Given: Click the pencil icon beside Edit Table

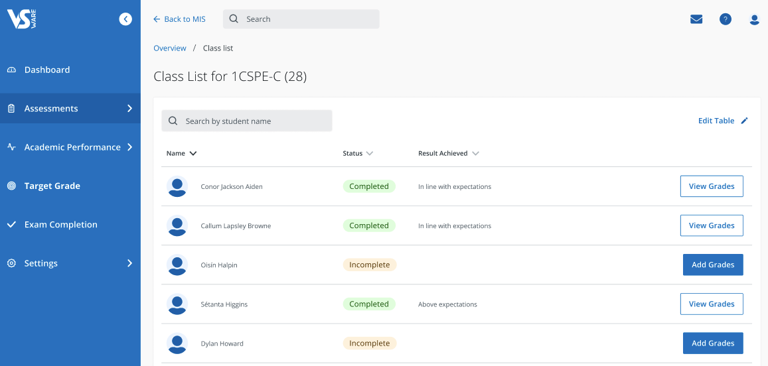Looking at the screenshot, I should click(x=745, y=121).
